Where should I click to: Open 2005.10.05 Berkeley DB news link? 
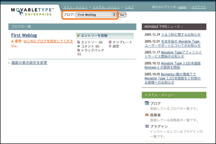click(x=173, y=78)
